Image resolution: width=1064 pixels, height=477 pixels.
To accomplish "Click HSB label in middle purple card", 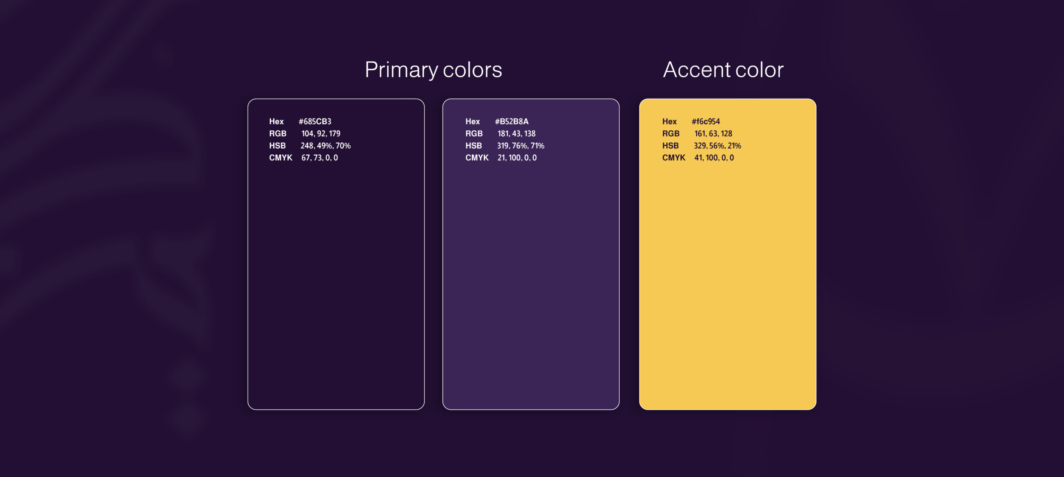I will [x=473, y=146].
